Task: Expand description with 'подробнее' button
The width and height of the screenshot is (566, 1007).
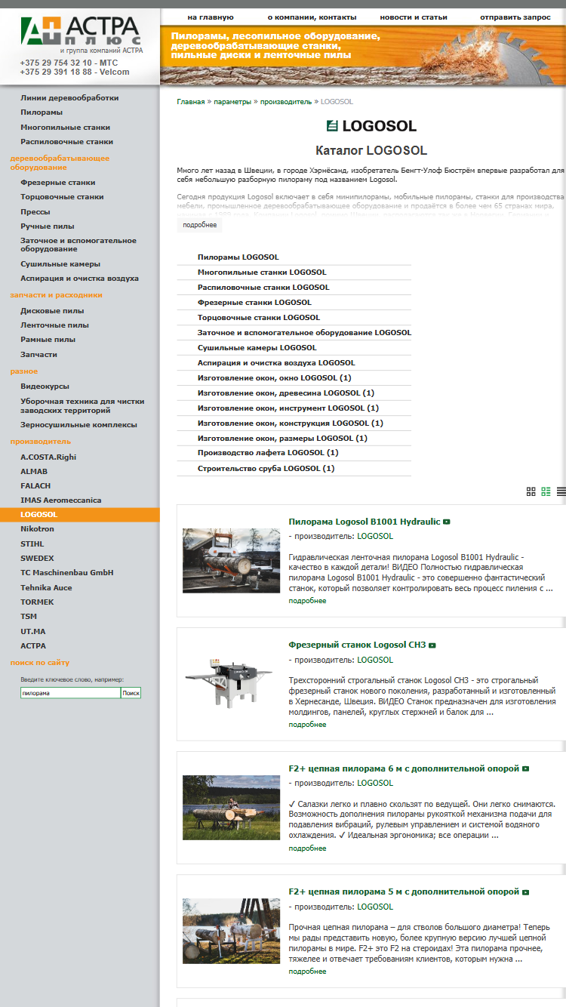Action: 200,225
